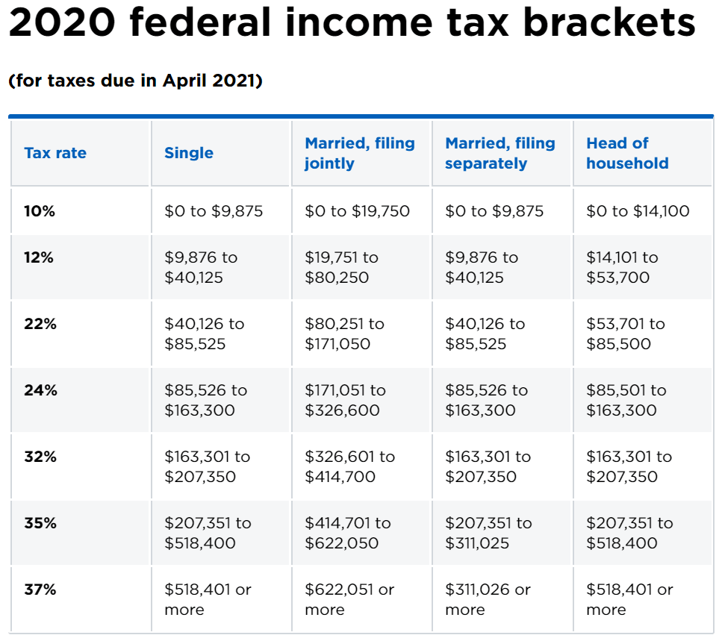This screenshot has height=638, width=719.
Task: Click the 35% tax rate row label
Action: tap(40, 523)
